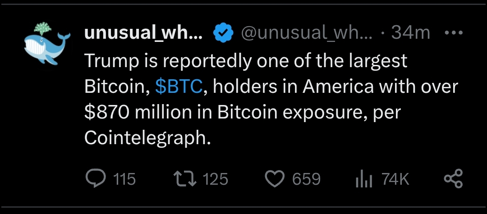Click the repost arrows icon
Image resolution: width=487 pixels, height=214 pixels.
click(184, 179)
